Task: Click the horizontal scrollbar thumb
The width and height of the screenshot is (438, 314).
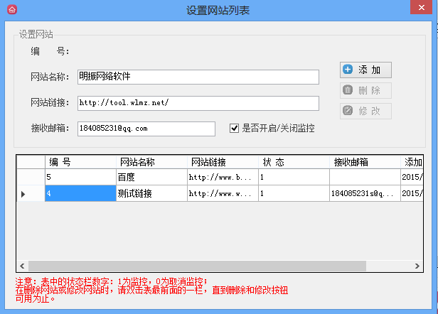Action: (x=197, y=266)
